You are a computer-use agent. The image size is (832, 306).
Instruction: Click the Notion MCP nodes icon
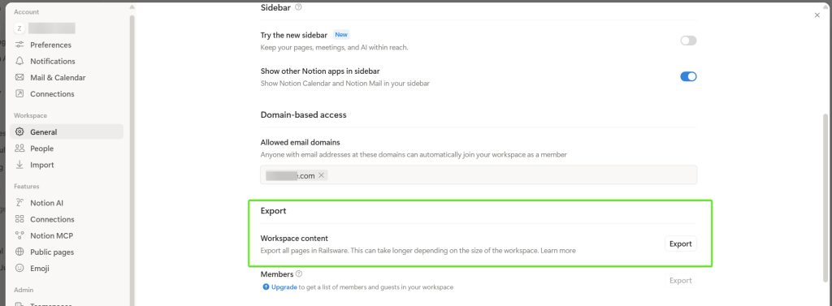19,235
